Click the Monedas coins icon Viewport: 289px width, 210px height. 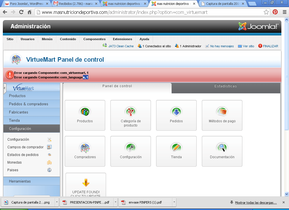(49, 162)
